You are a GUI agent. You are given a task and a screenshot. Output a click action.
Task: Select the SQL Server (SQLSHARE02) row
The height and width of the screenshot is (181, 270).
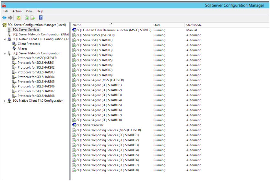(136, 45)
